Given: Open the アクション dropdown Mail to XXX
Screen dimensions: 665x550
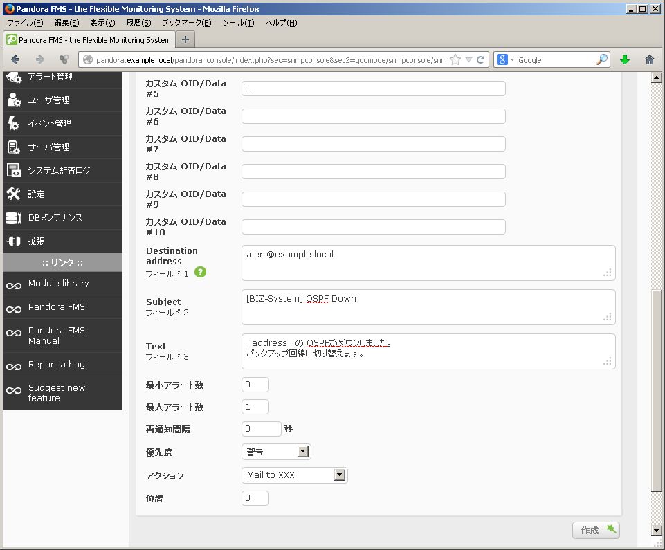Looking at the screenshot, I should (x=294, y=475).
